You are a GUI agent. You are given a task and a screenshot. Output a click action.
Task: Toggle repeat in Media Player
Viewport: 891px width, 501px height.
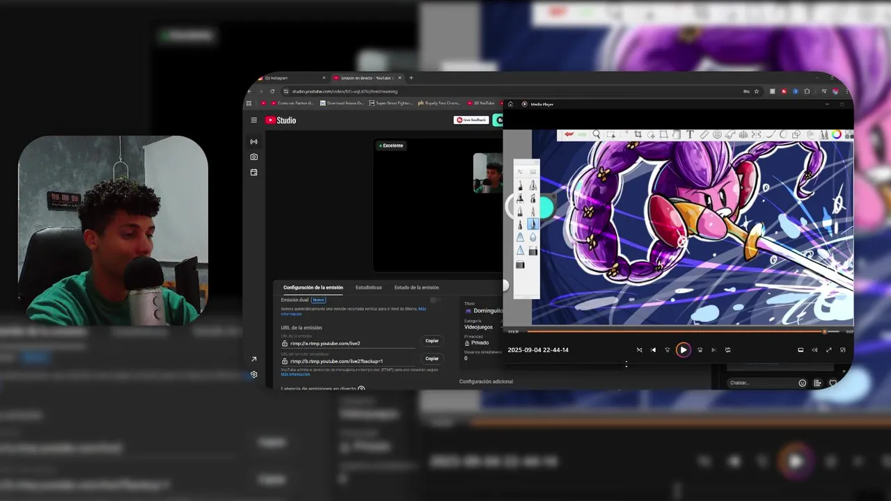click(x=727, y=350)
